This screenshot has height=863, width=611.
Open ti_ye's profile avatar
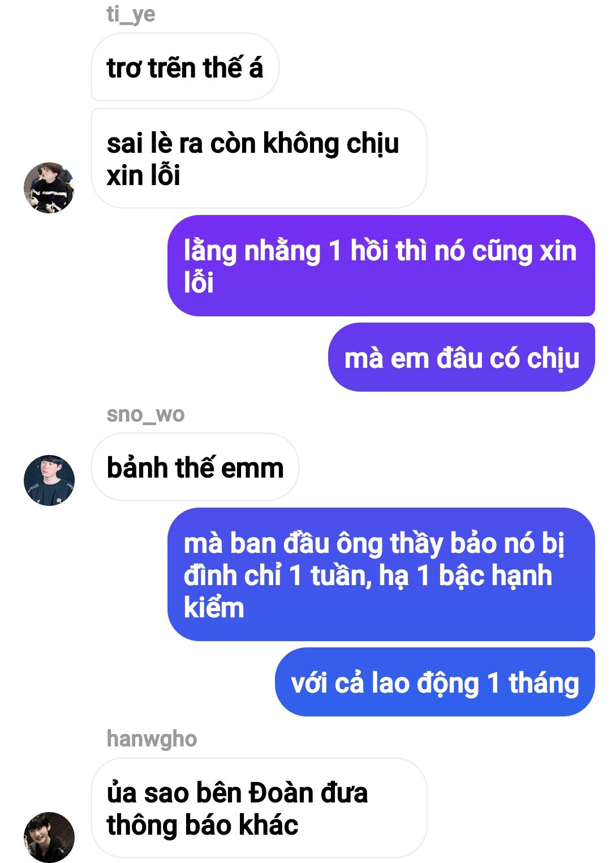(49, 188)
